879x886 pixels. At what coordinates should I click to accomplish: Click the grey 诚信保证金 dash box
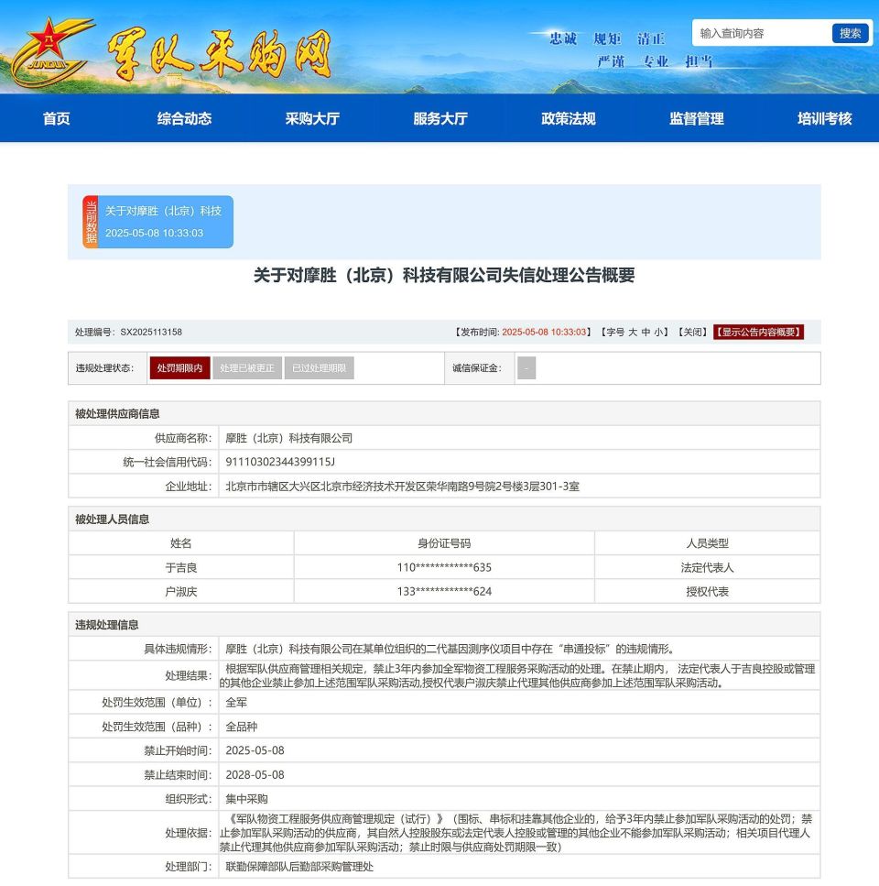(x=526, y=367)
